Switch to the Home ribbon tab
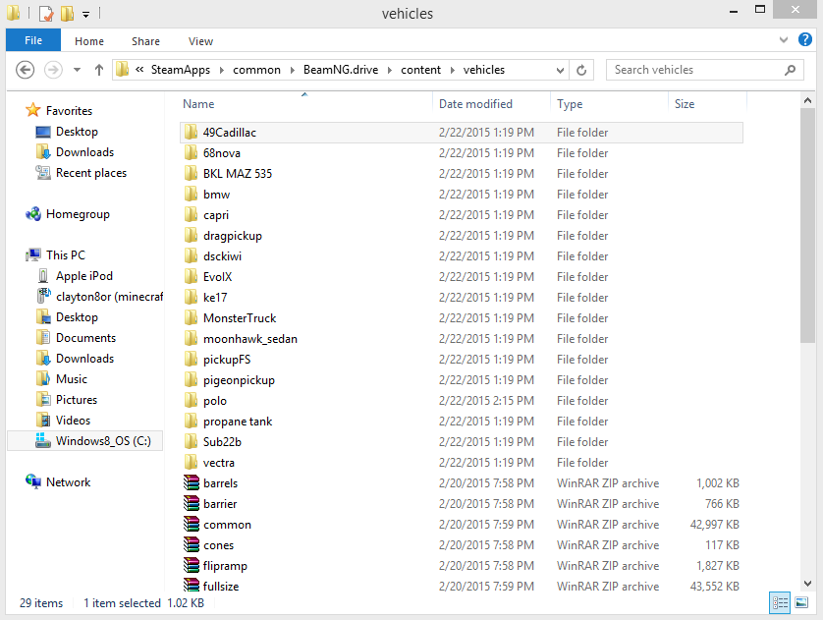Screen dimensions: 823x620 click(x=88, y=41)
